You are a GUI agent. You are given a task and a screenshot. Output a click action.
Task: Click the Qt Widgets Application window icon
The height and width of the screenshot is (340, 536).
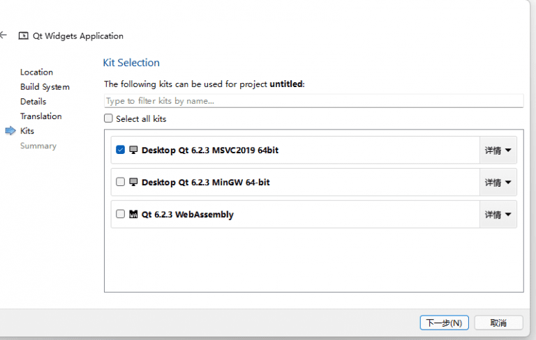tap(24, 36)
